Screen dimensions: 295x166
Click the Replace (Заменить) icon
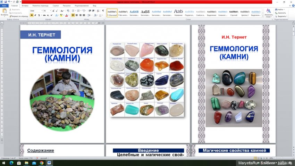click(281, 13)
